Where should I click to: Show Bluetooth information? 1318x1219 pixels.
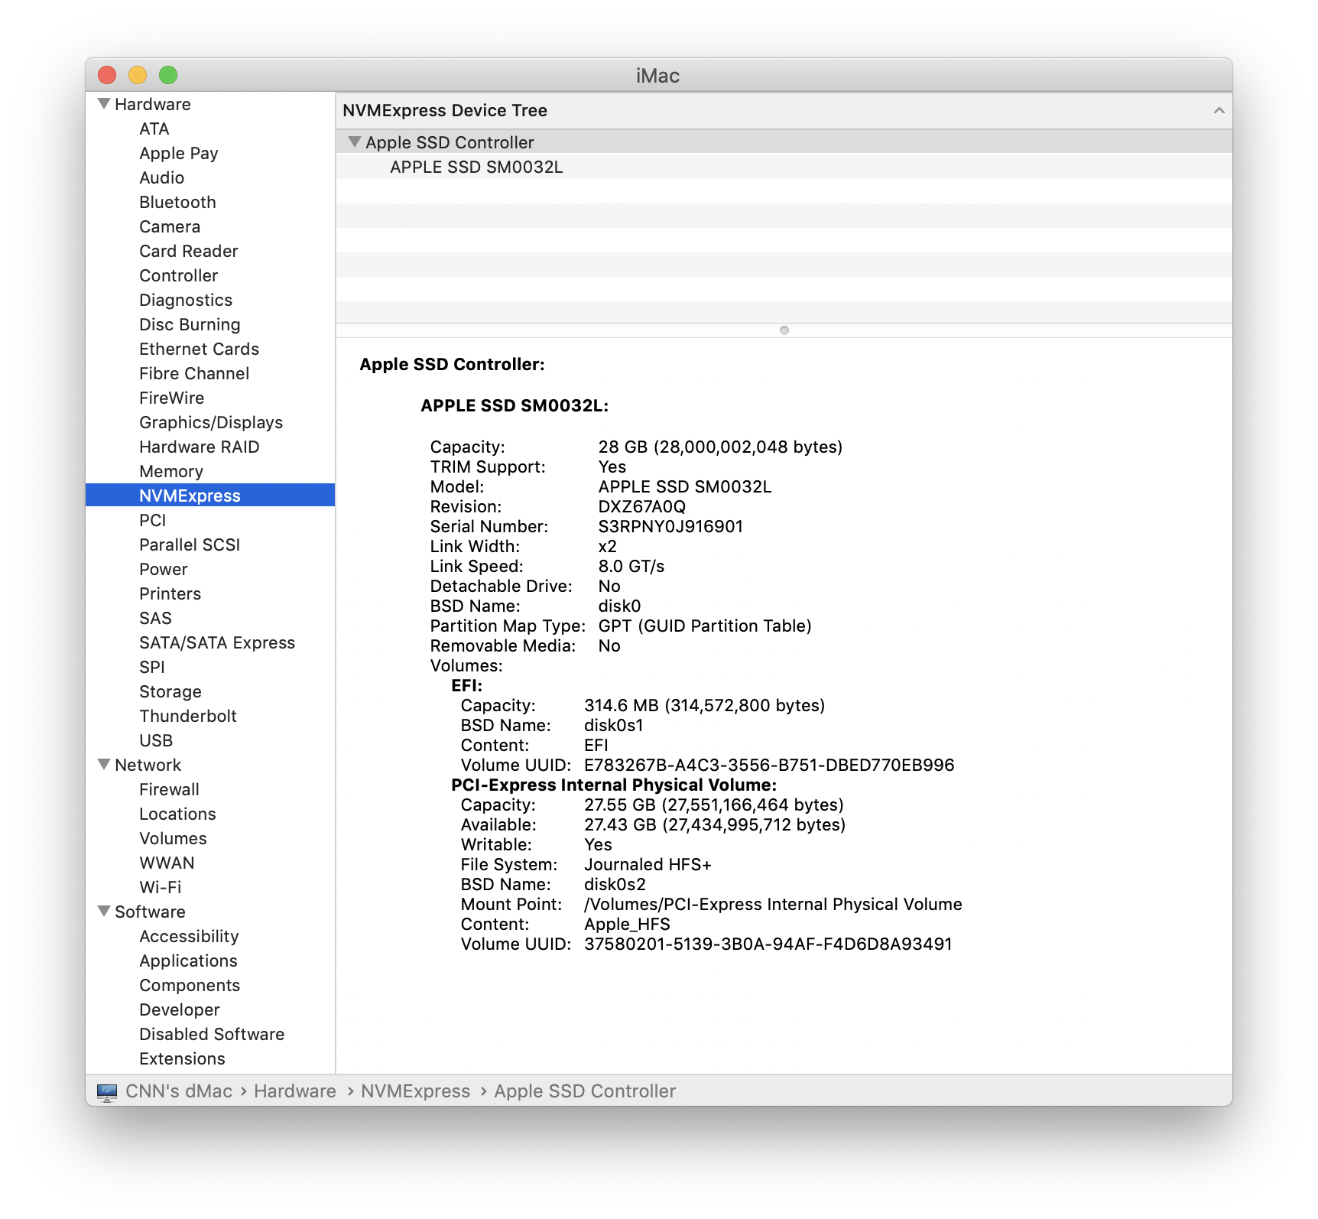click(177, 202)
